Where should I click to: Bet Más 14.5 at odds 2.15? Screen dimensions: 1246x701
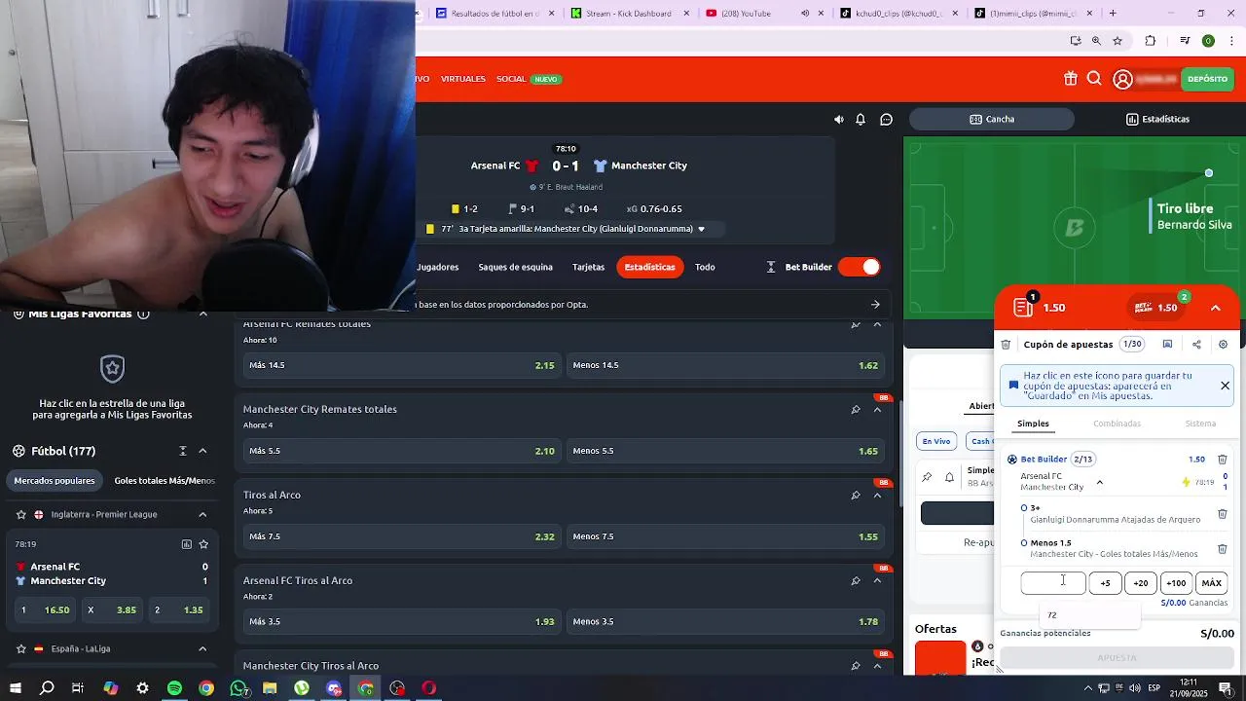click(401, 365)
